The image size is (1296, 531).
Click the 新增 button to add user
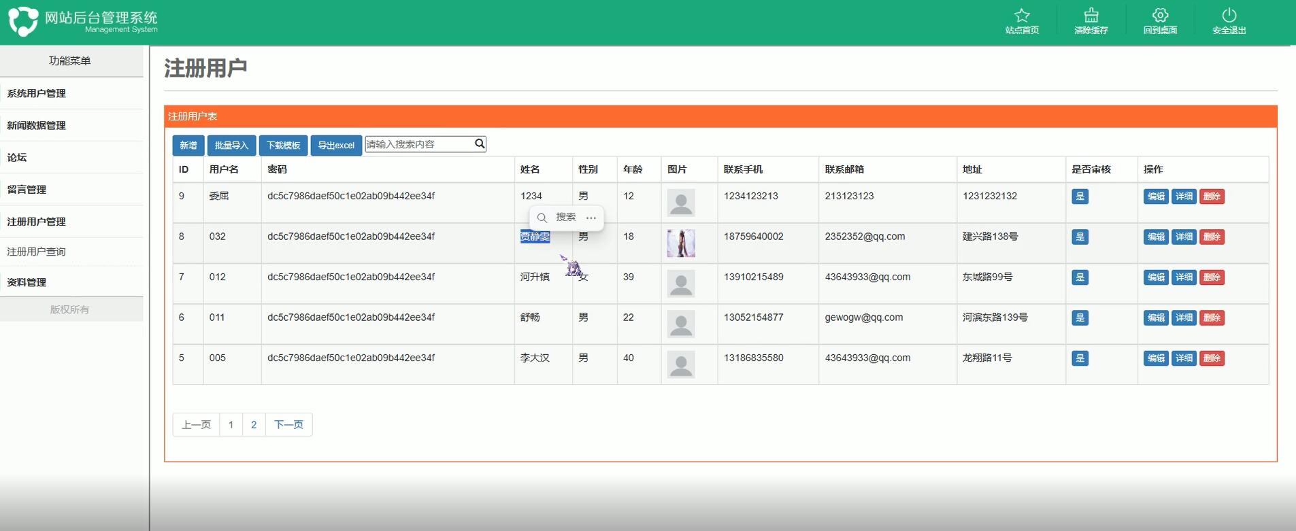click(188, 145)
